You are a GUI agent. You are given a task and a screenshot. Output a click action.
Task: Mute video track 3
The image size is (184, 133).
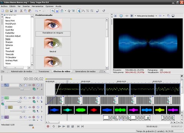(x=38, y=107)
